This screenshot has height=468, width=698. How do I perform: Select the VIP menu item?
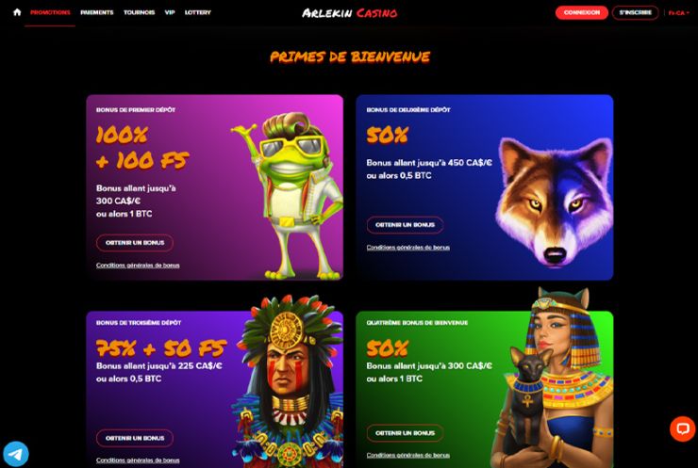(170, 12)
